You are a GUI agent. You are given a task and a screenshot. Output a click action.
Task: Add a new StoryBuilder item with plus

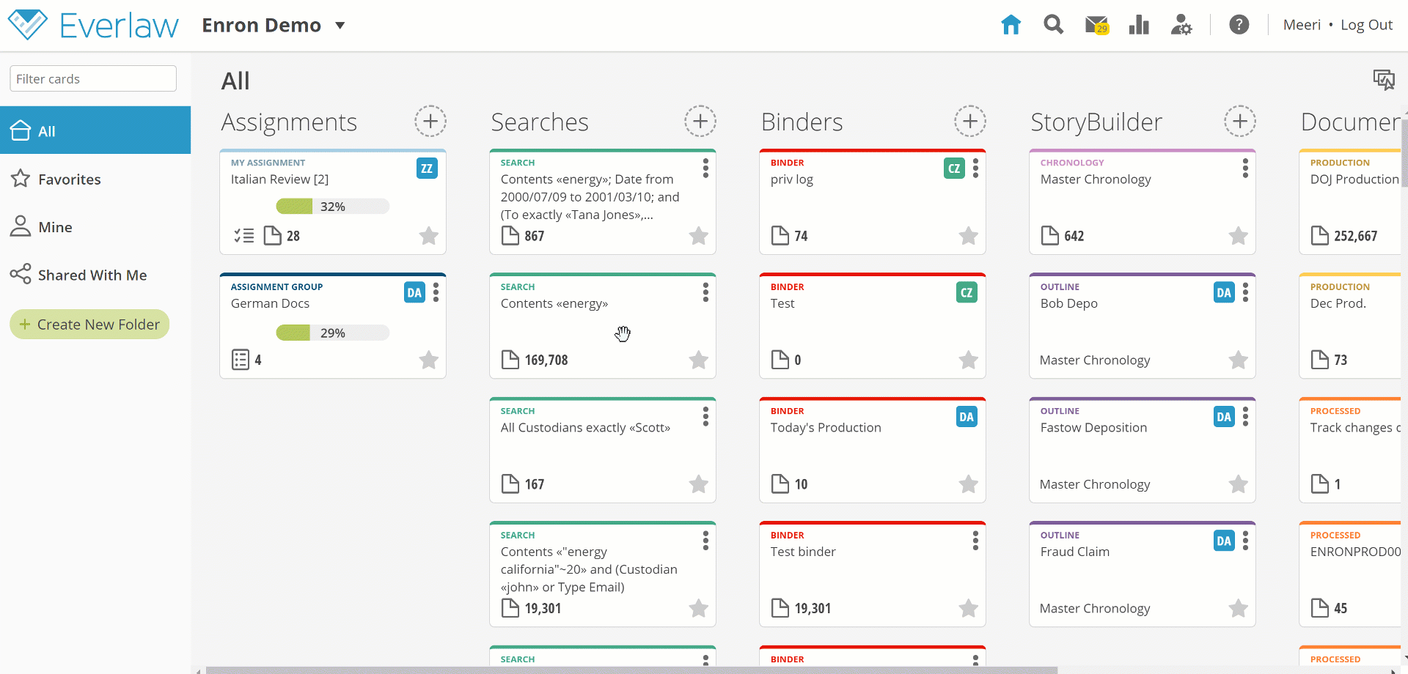coord(1240,121)
